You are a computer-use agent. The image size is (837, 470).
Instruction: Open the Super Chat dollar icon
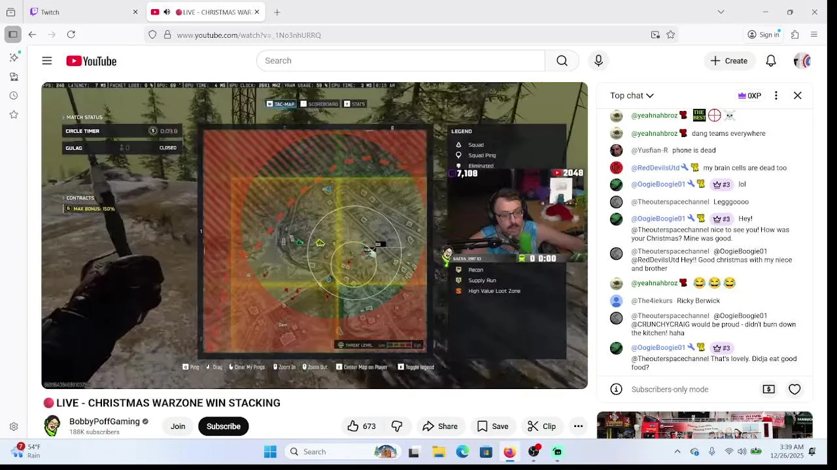pyautogui.click(x=769, y=389)
